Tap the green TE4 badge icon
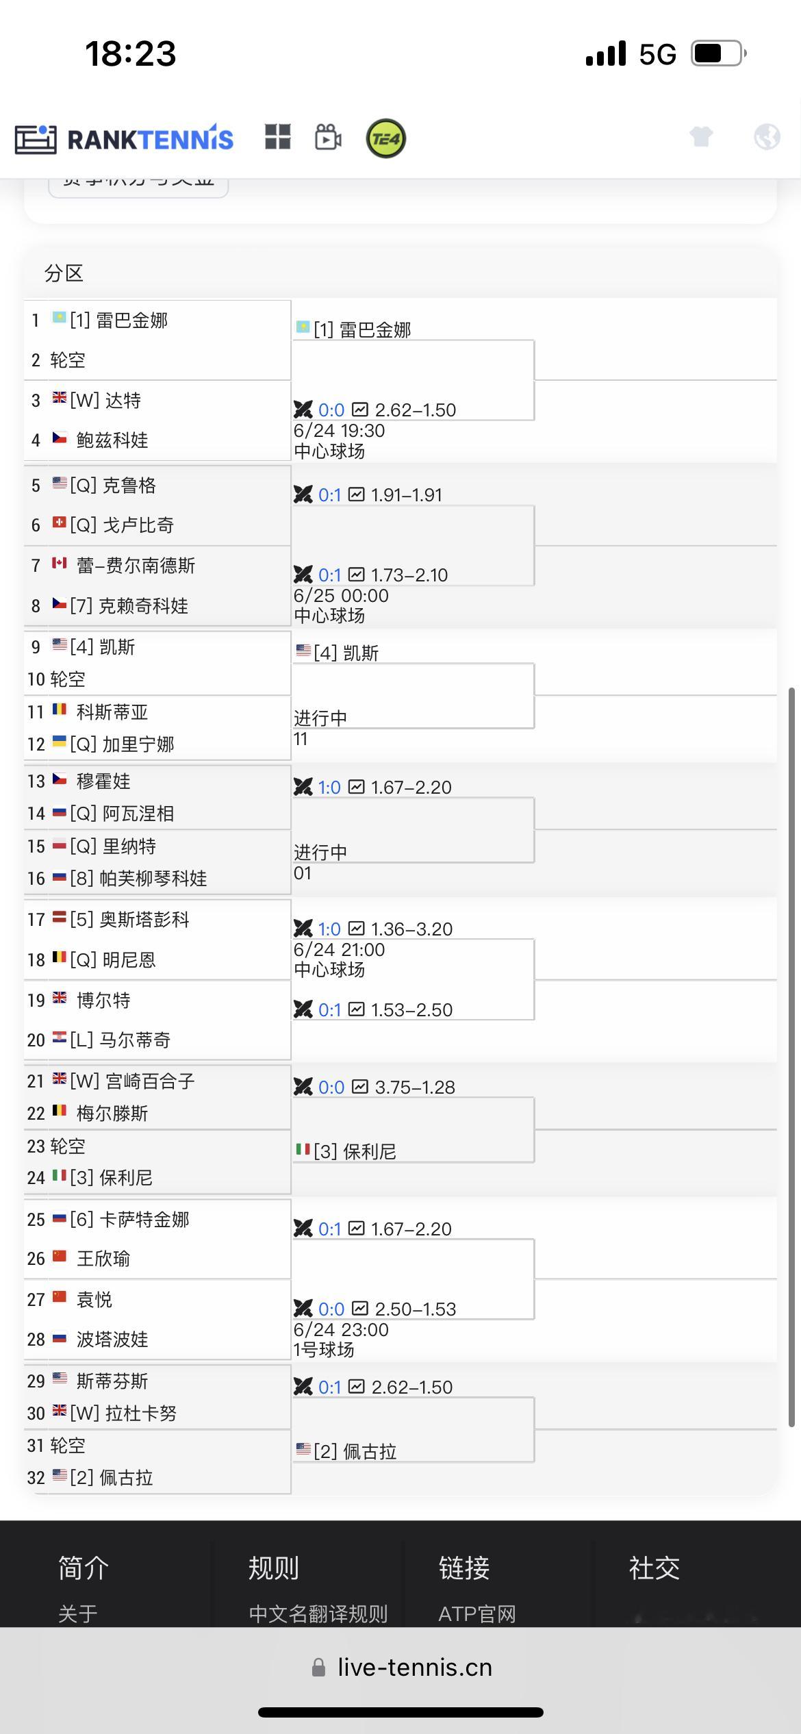The image size is (801, 1734). point(386,138)
